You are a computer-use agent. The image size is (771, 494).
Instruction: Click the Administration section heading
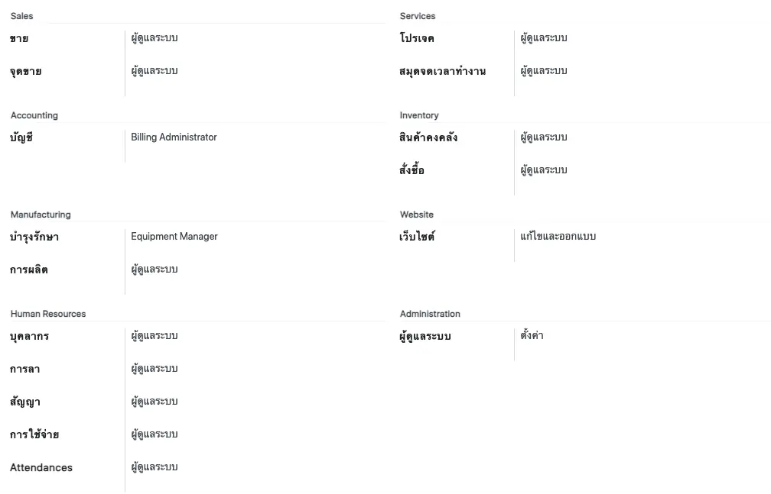coord(430,314)
